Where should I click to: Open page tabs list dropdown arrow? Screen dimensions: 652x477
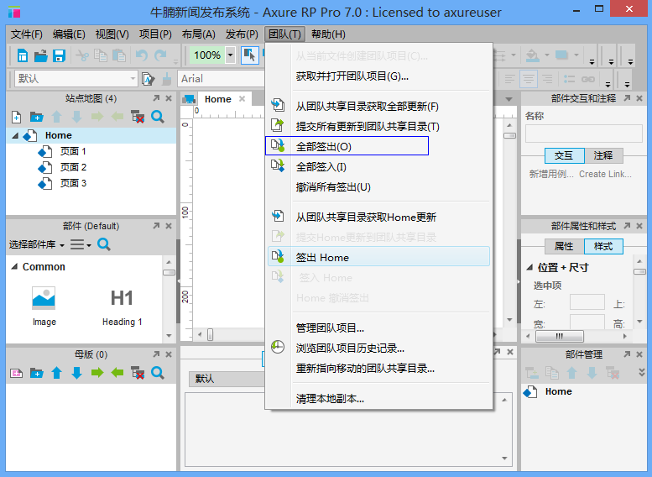click(x=509, y=99)
